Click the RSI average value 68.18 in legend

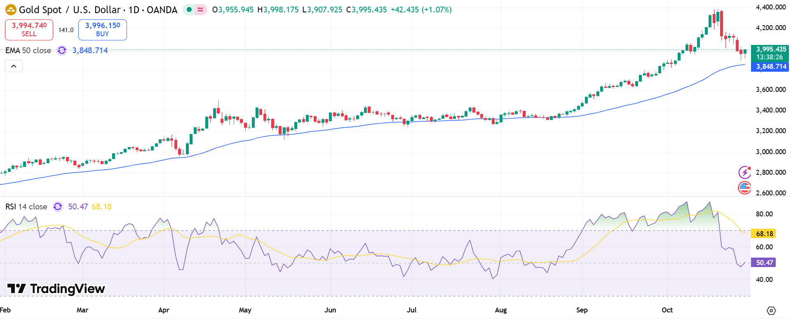tap(101, 206)
